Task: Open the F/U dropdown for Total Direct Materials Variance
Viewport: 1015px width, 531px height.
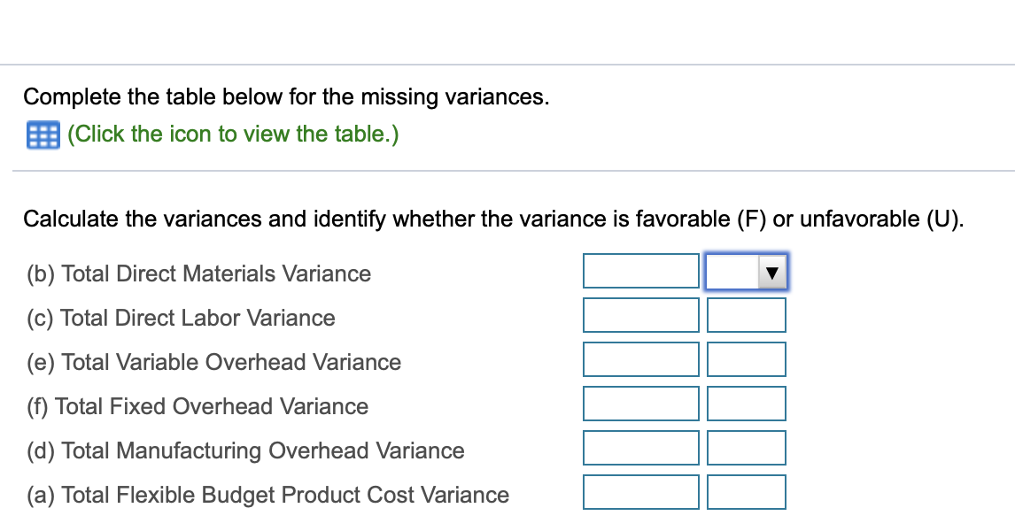Action: [x=770, y=273]
